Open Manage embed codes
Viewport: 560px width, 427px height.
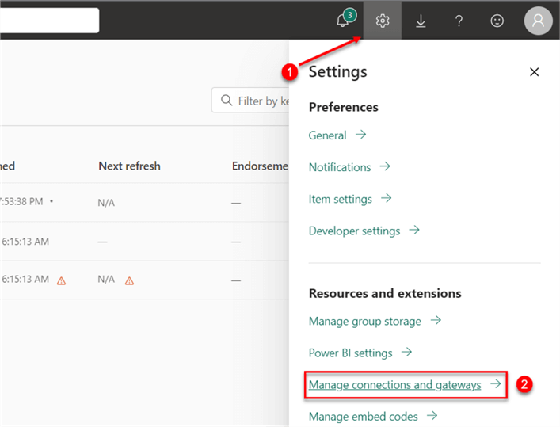pos(363,416)
